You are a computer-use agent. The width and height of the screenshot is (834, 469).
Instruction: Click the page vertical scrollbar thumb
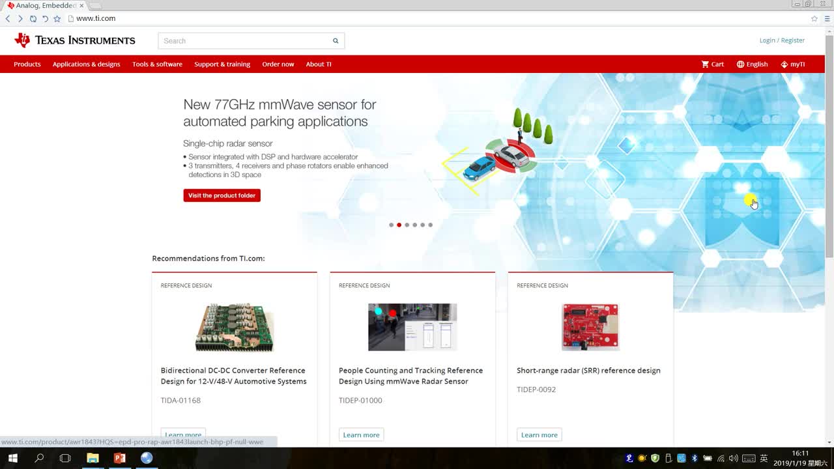coord(829,147)
